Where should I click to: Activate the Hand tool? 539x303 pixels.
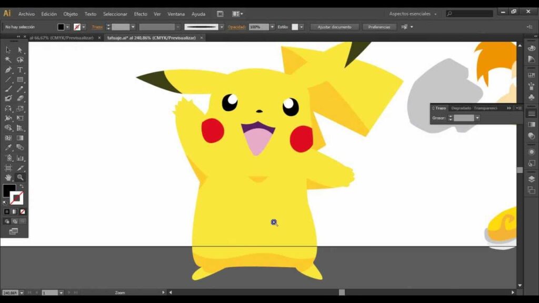(x=8, y=178)
